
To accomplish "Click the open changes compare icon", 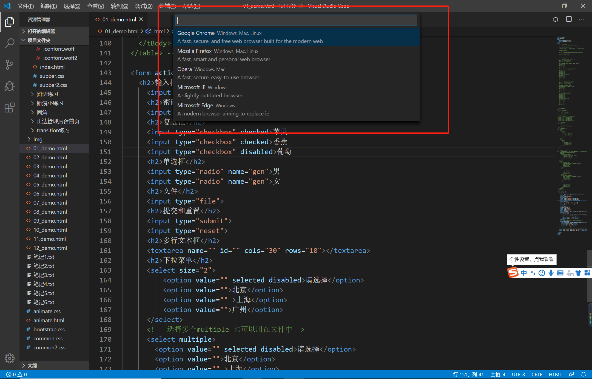I will pyautogui.click(x=556, y=19).
